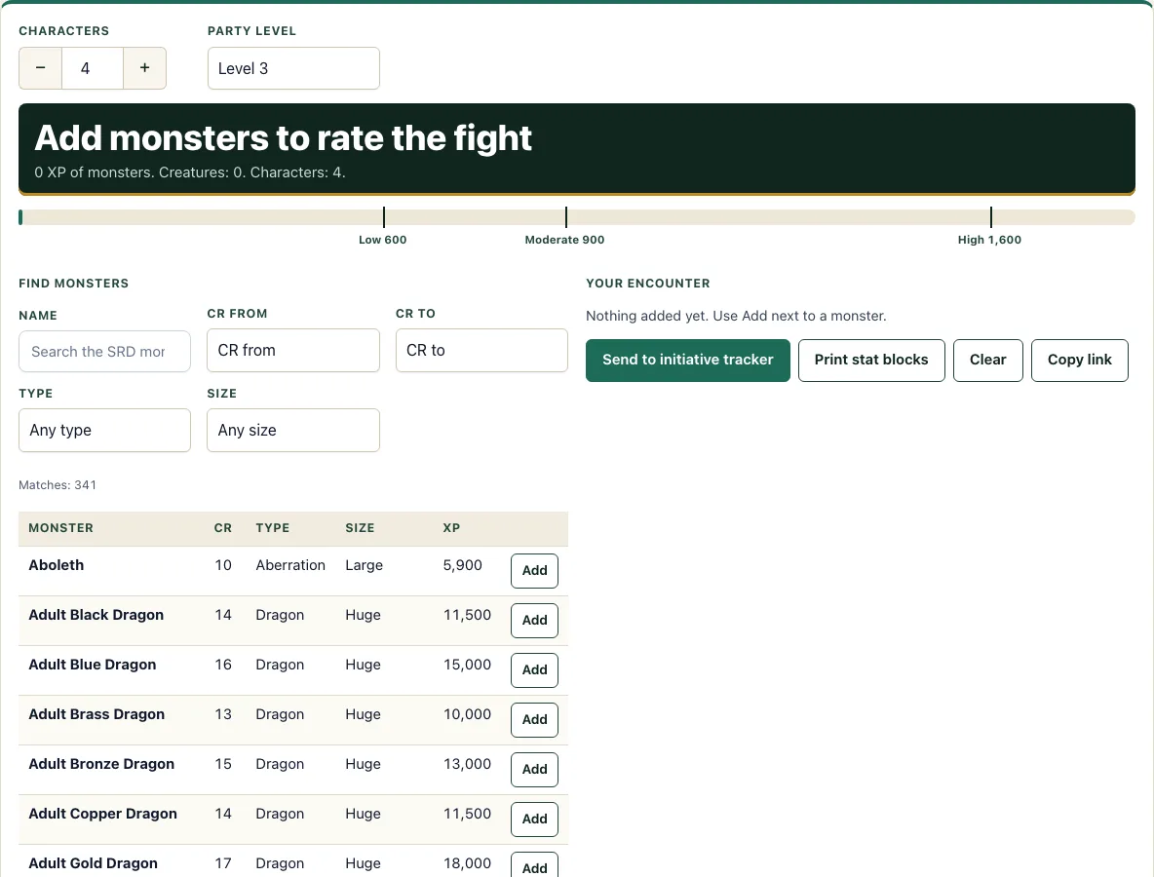1154x877 pixels.
Task: Add Adult Copper Dragon to encounter
Action: click(534, 819)
